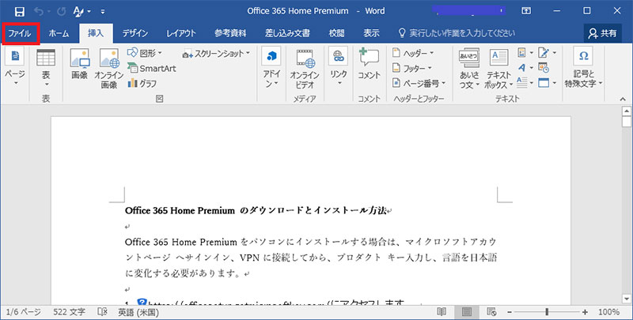The image size is (633, 320).
Task: Switch to the ホーム tab
Action: [x=59, y=33]
